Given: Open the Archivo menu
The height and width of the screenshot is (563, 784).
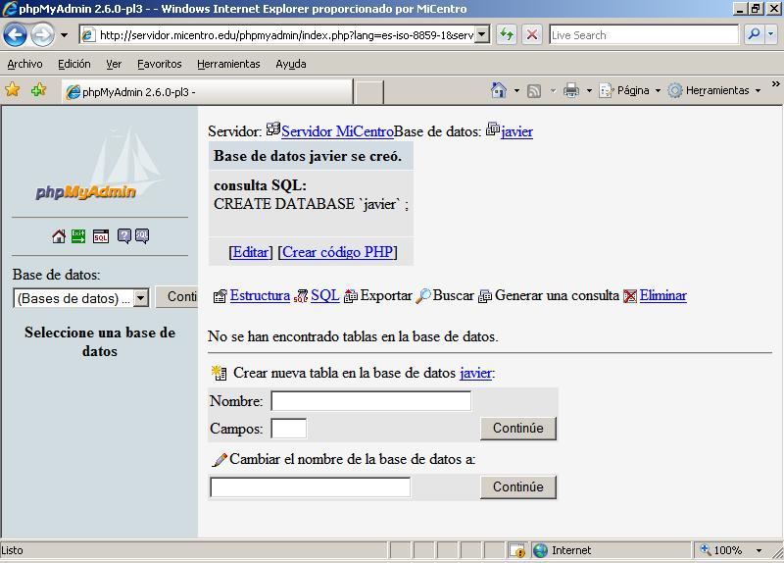Looking at the screenshot, I should pyautogui.click(x=24, y=64).
